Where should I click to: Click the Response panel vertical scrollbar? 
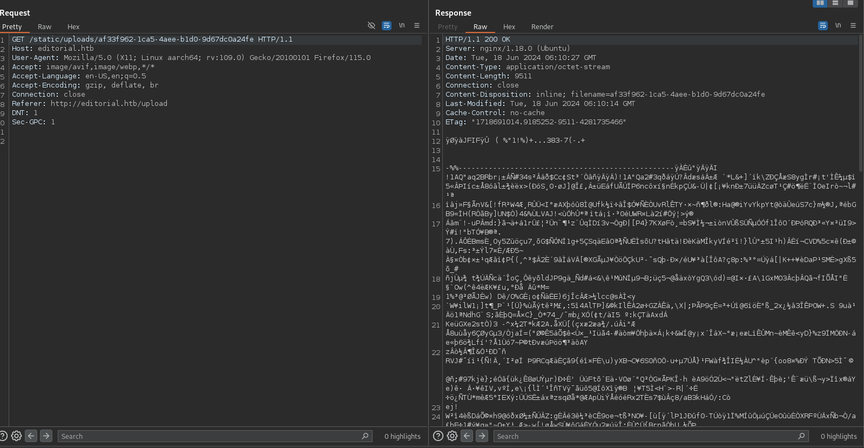pos(860,103)
